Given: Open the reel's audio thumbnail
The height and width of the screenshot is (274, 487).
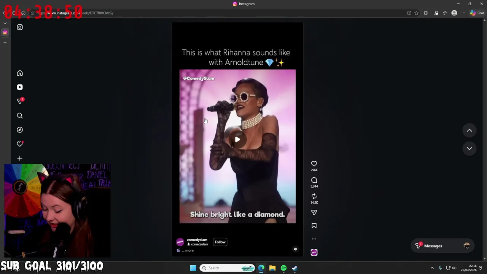Looking at the screenshot, I should [314, 252].
